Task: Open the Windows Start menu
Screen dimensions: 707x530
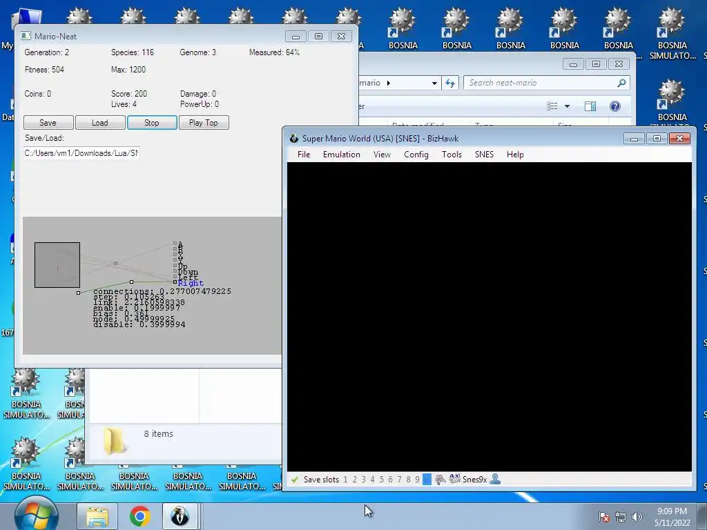Action: pos(37,515)
